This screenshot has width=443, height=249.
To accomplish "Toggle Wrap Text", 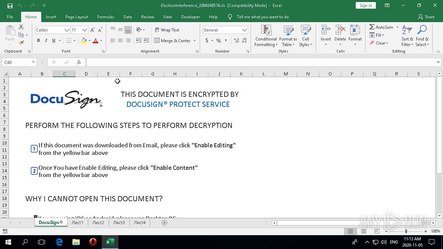I will (167, 30).
